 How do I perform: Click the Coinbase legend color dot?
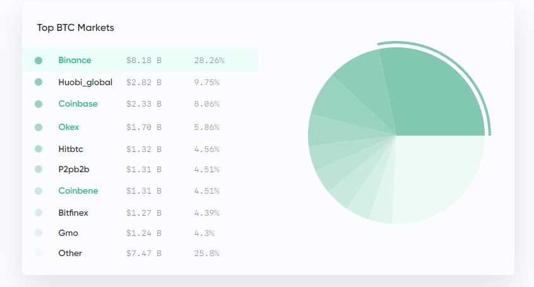[x=39, y=104]
